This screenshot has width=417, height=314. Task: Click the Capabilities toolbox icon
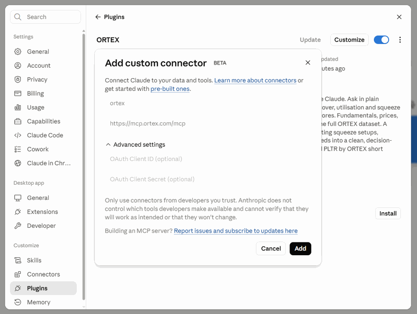[x=18, y=121]
